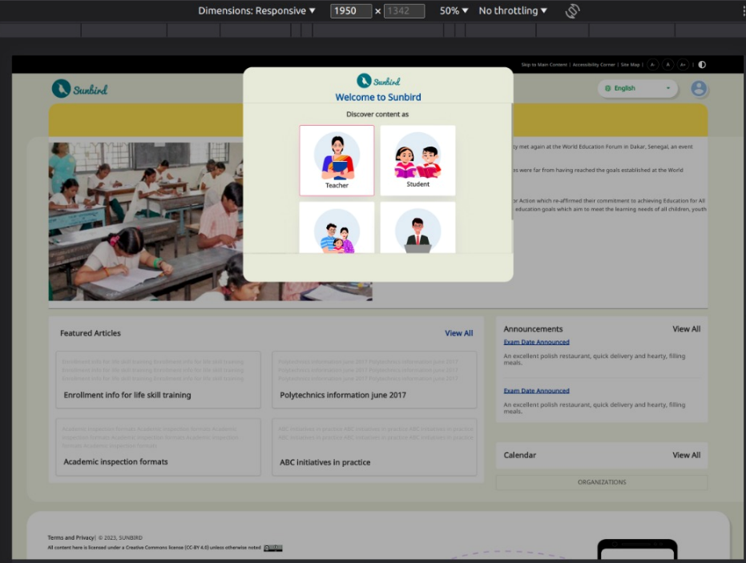The width and height of the screenshot is (746, 563).
Task: Click the Sunbird logo in page header
Action: [x=79, y=89]
